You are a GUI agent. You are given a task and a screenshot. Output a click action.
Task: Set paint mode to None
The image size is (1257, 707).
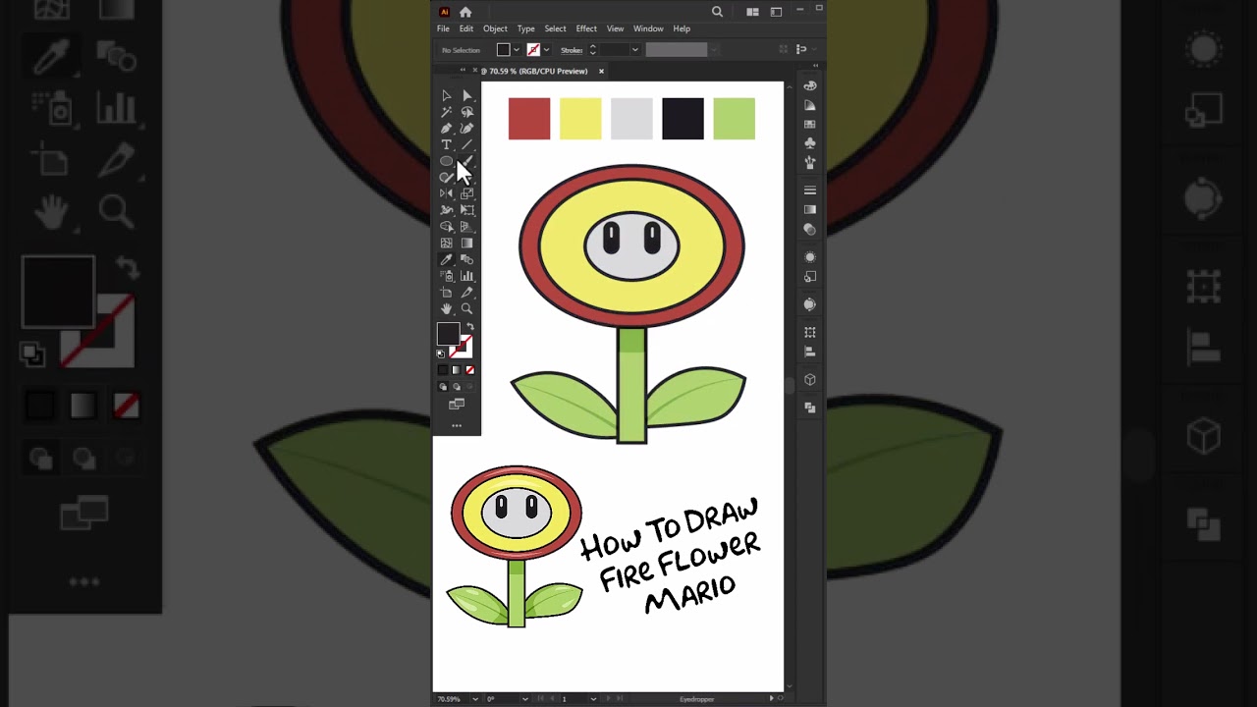coord(469,370)
